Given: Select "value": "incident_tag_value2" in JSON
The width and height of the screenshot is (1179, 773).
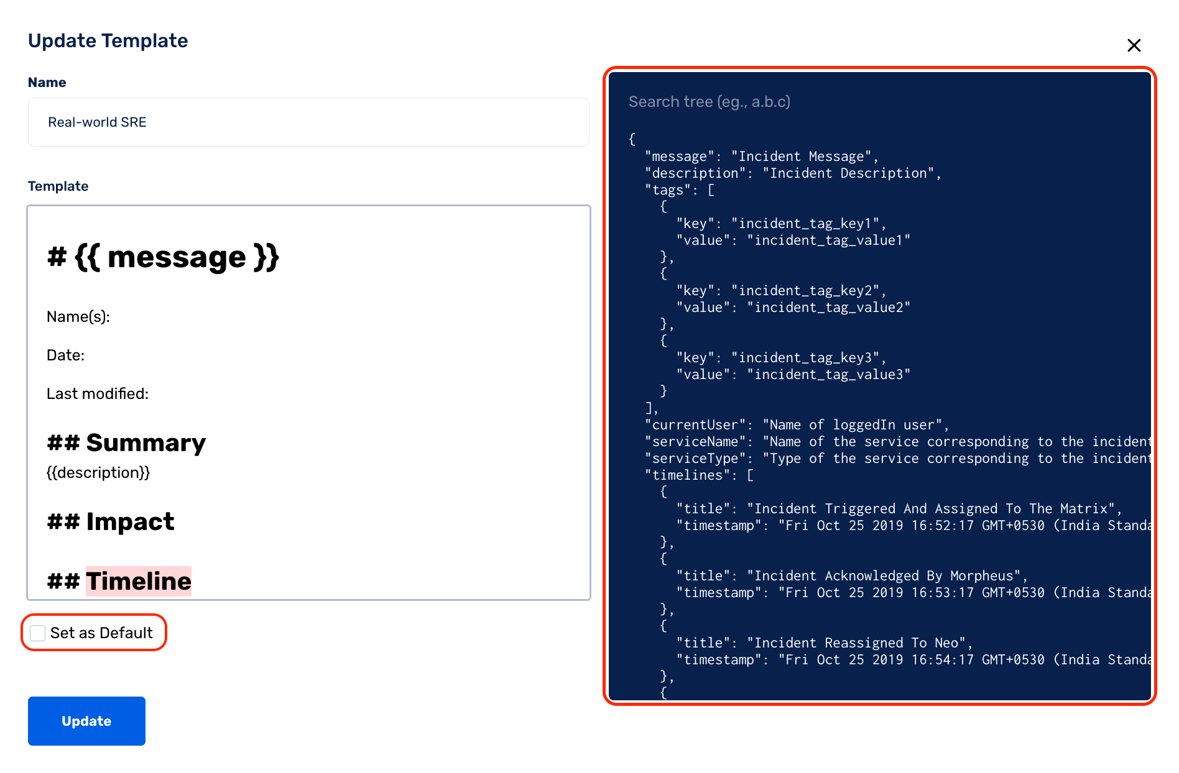Looking at the screenshot, I should 793,308.
